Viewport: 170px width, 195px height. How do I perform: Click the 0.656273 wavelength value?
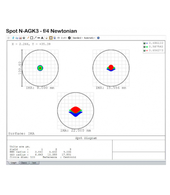click(x=156, y=50)
